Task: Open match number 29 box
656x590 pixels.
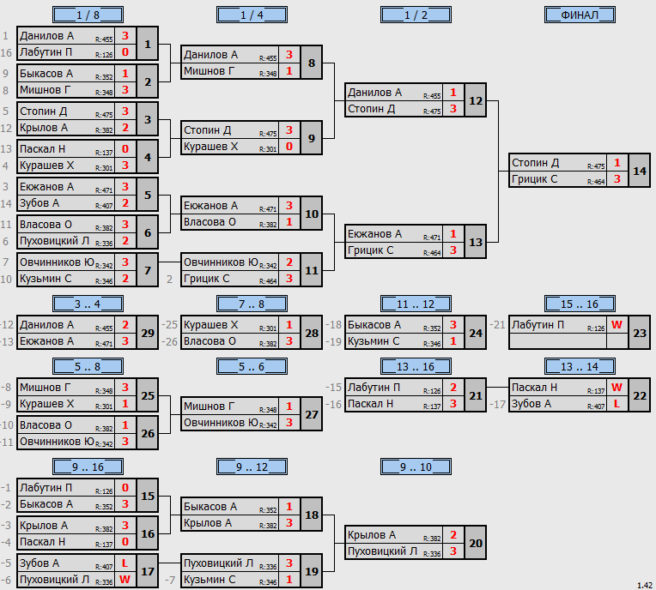Action: [x=148, y=333]
